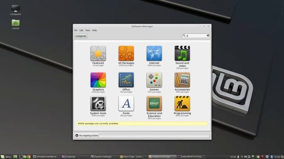Minimize the Software Manager window
This screenshot has height=159, width=284.
click(200, 26)
